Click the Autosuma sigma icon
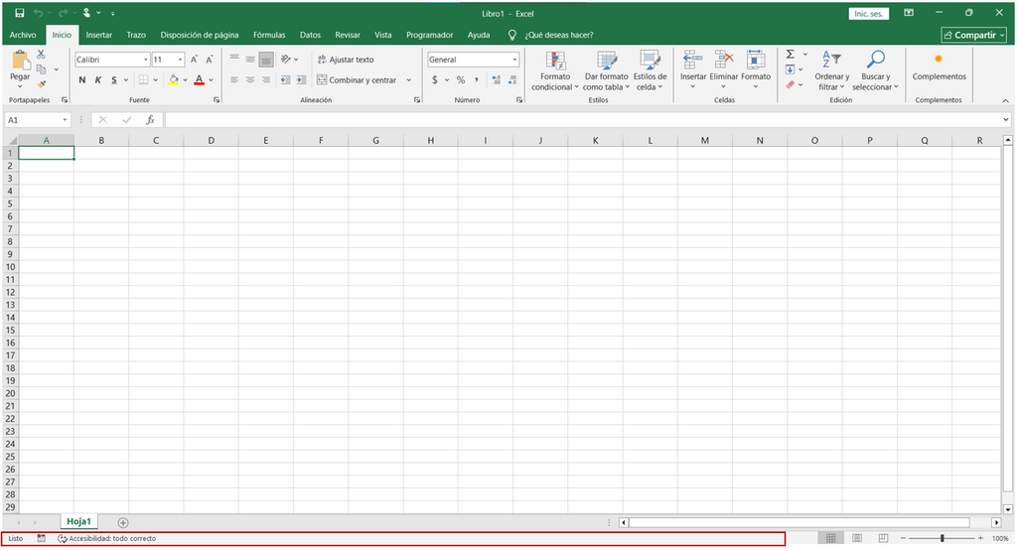 [x=790, y=55]
